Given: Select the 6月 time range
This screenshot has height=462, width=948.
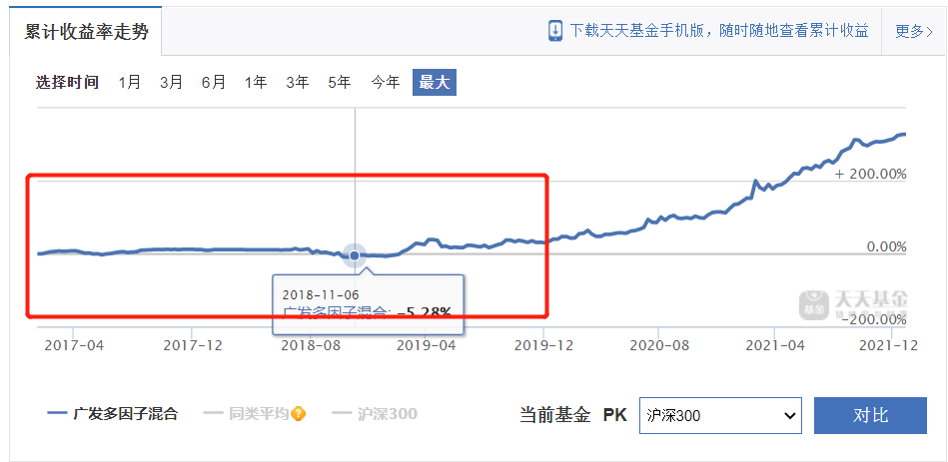Looking at the screenshot, I should point(214,82).
